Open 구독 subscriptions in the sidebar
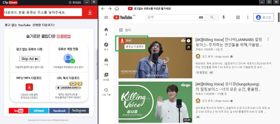The width and height of the screenshot is (280, 124). tap(106, 62)
